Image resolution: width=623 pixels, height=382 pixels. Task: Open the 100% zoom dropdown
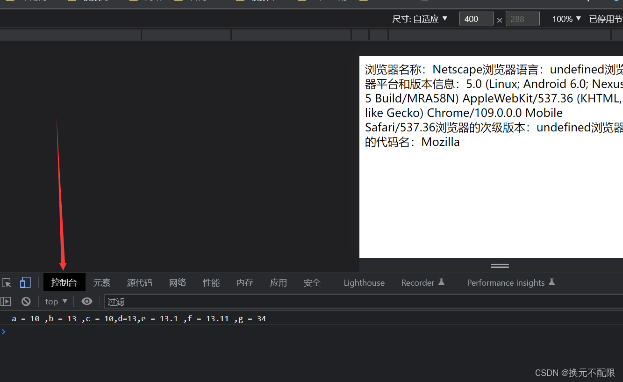565,19
